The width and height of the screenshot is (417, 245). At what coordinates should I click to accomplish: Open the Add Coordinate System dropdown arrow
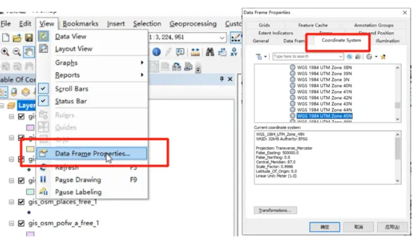(x=376, y=57)
